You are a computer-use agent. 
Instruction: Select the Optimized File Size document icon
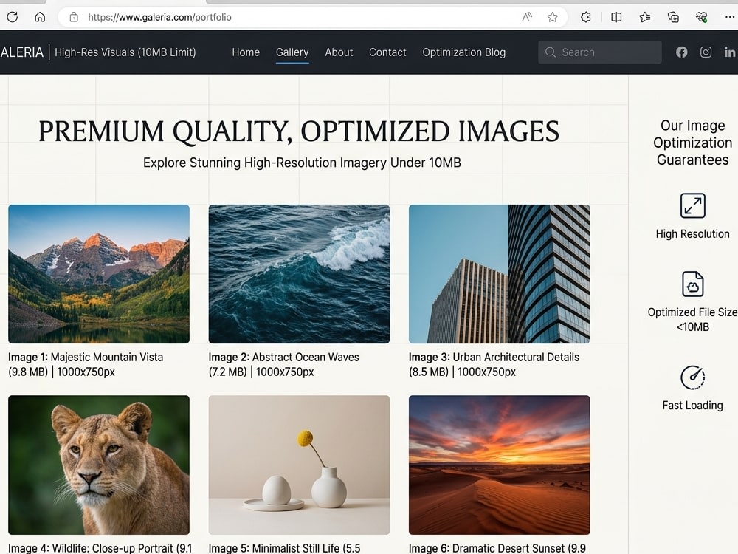(693, 284)
